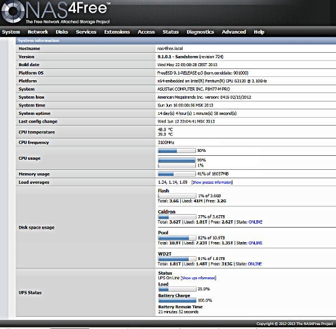
Task: Click the System information header
Action: (176, 40)
